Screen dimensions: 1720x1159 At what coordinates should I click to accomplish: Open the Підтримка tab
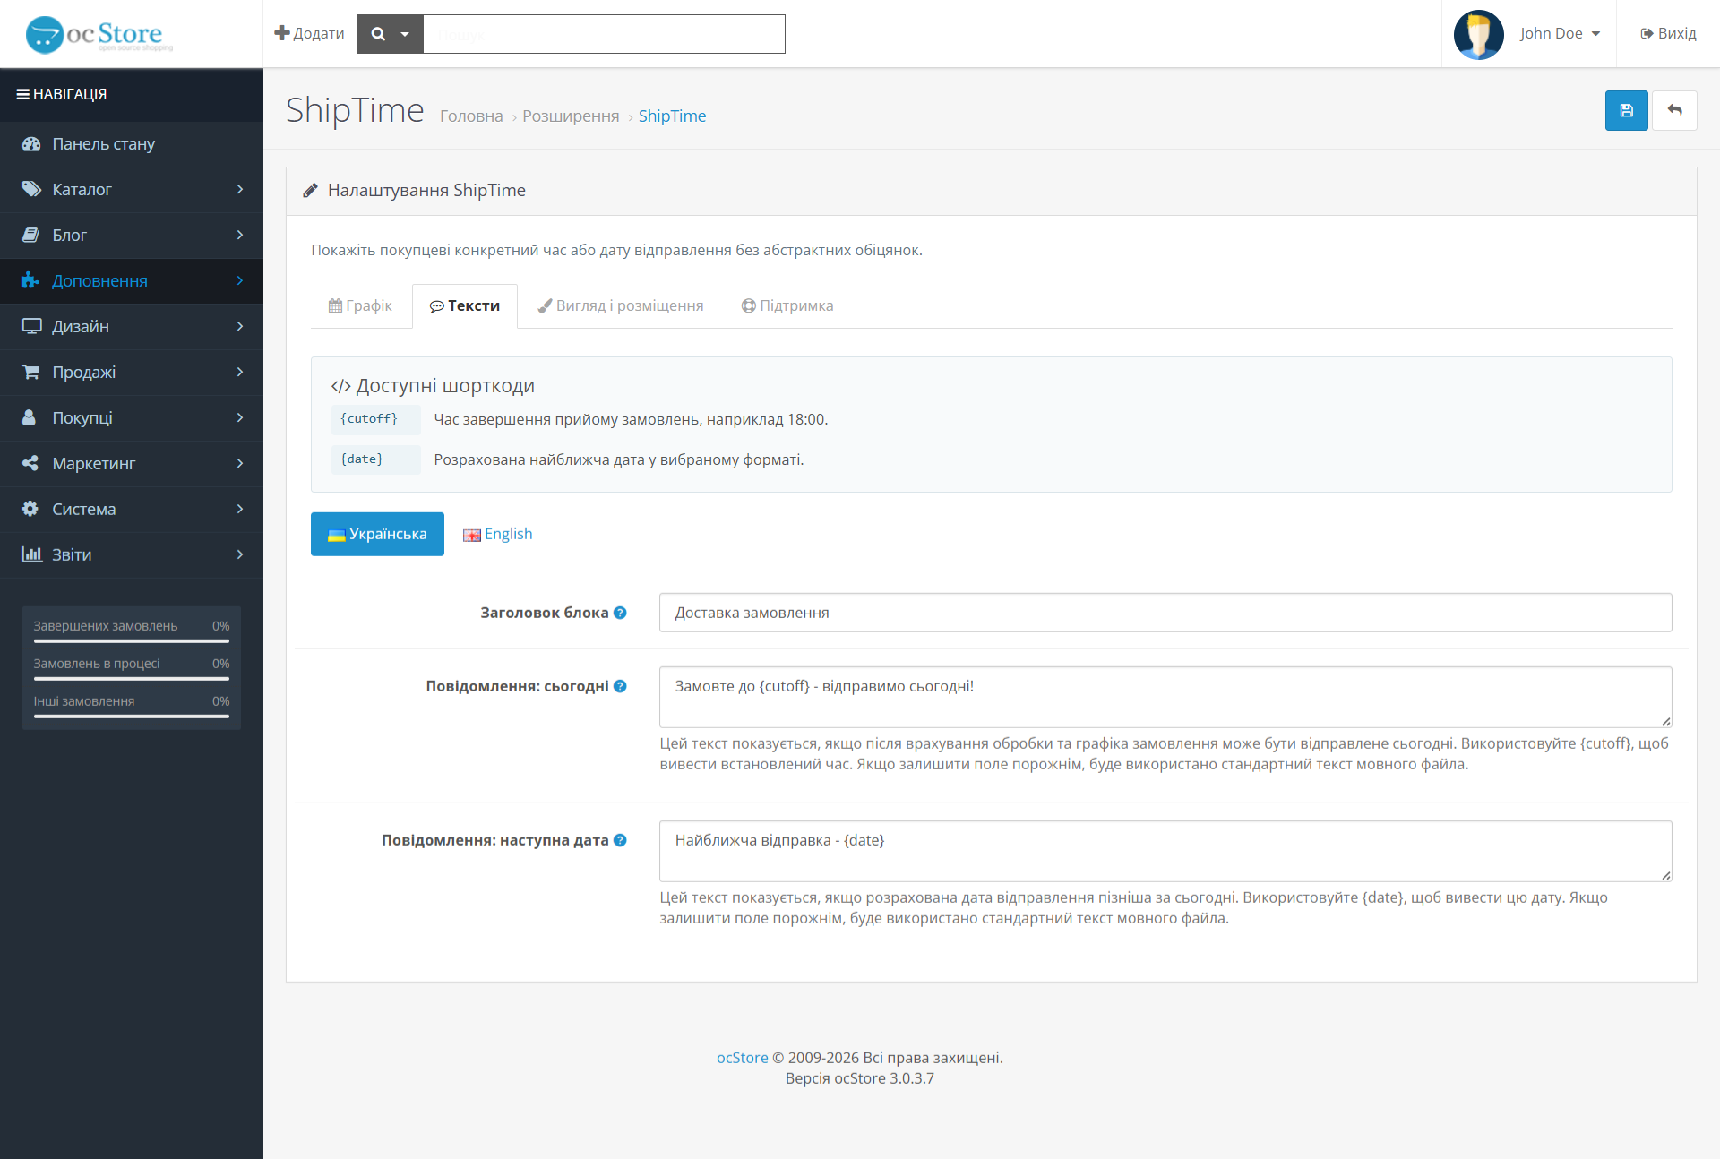coord(787,306)
